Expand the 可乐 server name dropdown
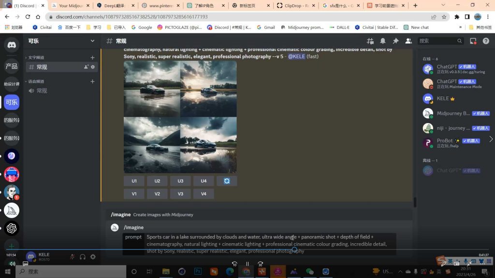495x278 pixels. 92,41
